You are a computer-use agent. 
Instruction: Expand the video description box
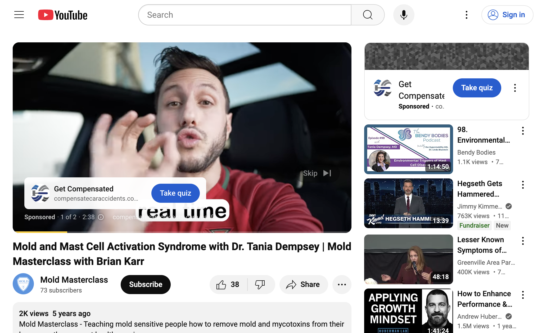pos(182,318)
